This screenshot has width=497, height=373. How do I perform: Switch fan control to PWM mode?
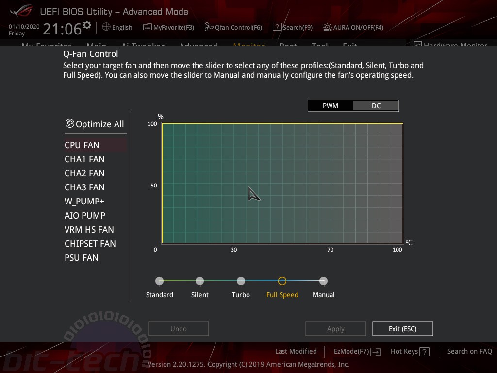[330, 106]
